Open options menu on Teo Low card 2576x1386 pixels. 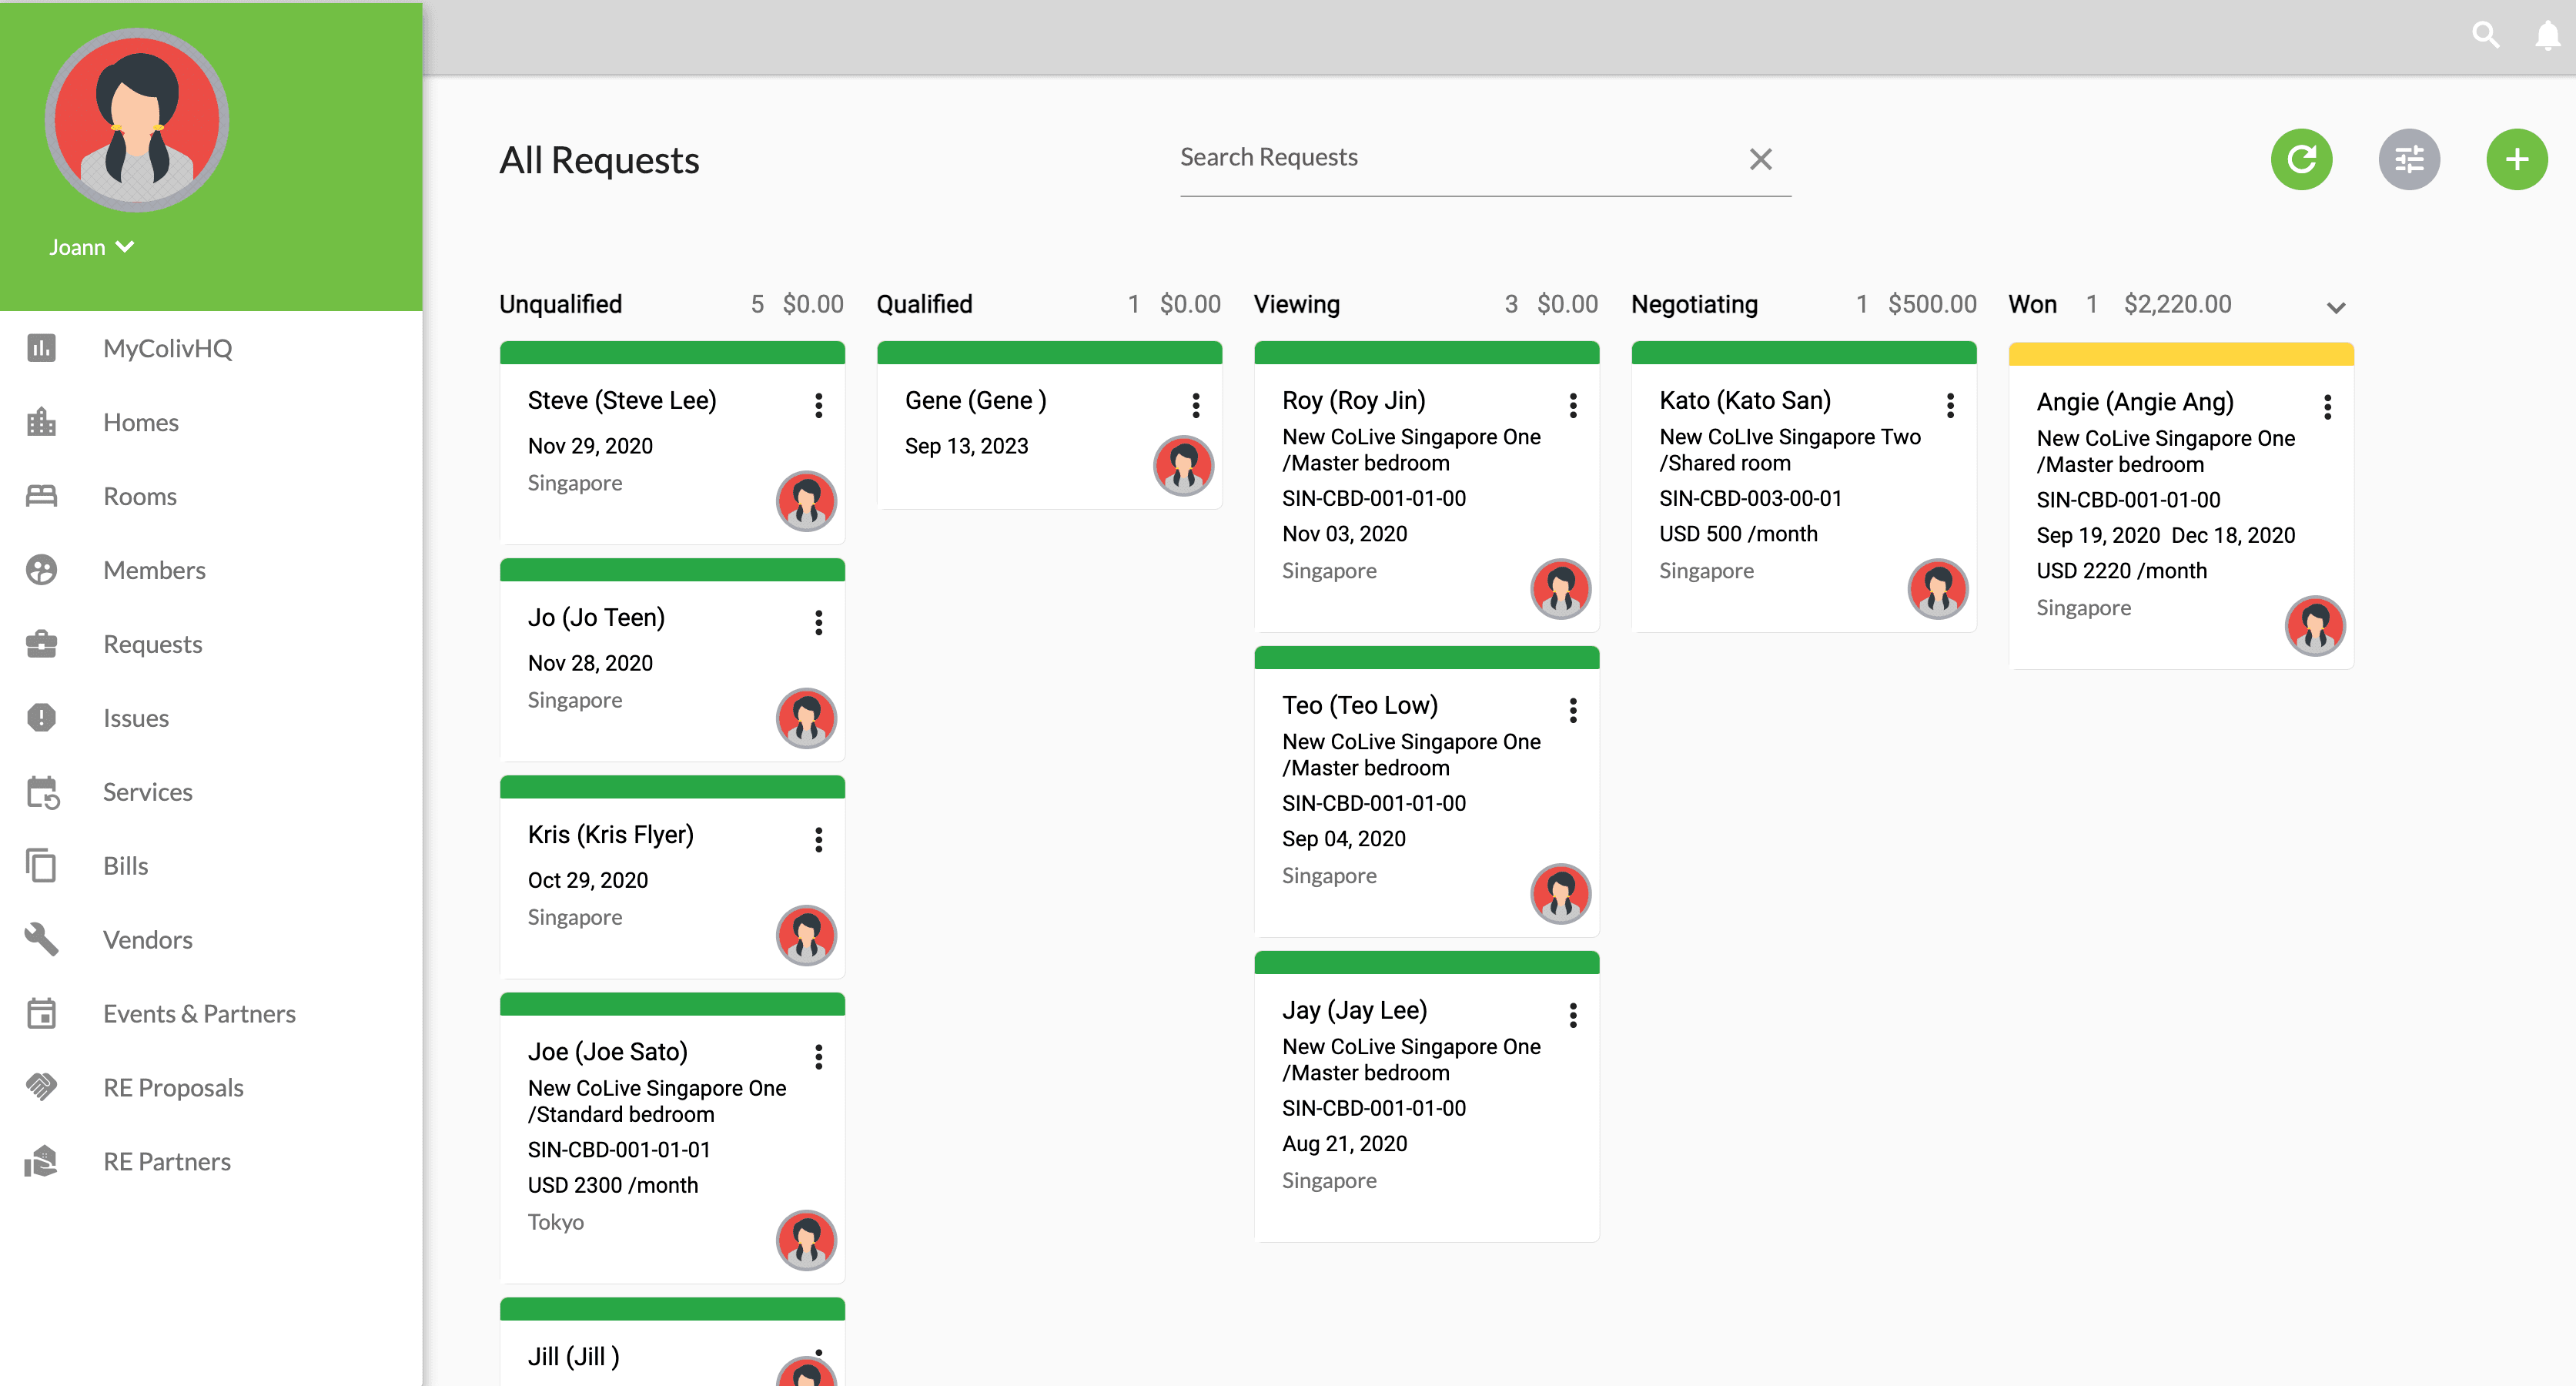tap(1572, 710)
